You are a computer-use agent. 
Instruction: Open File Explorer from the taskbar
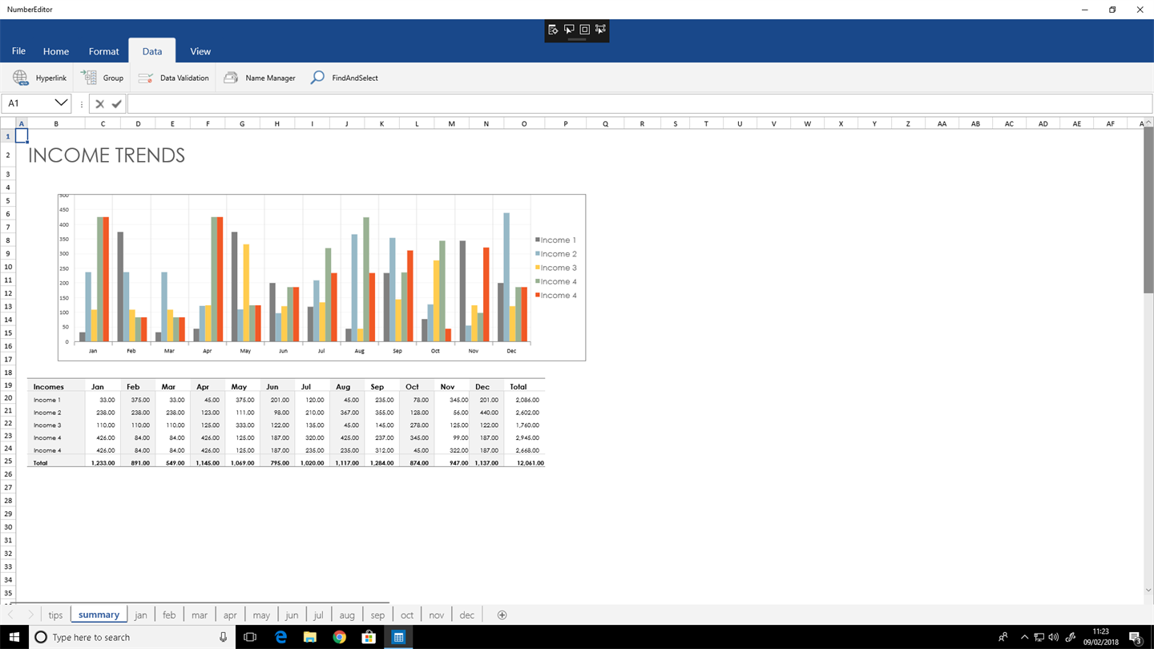(309, 637)
